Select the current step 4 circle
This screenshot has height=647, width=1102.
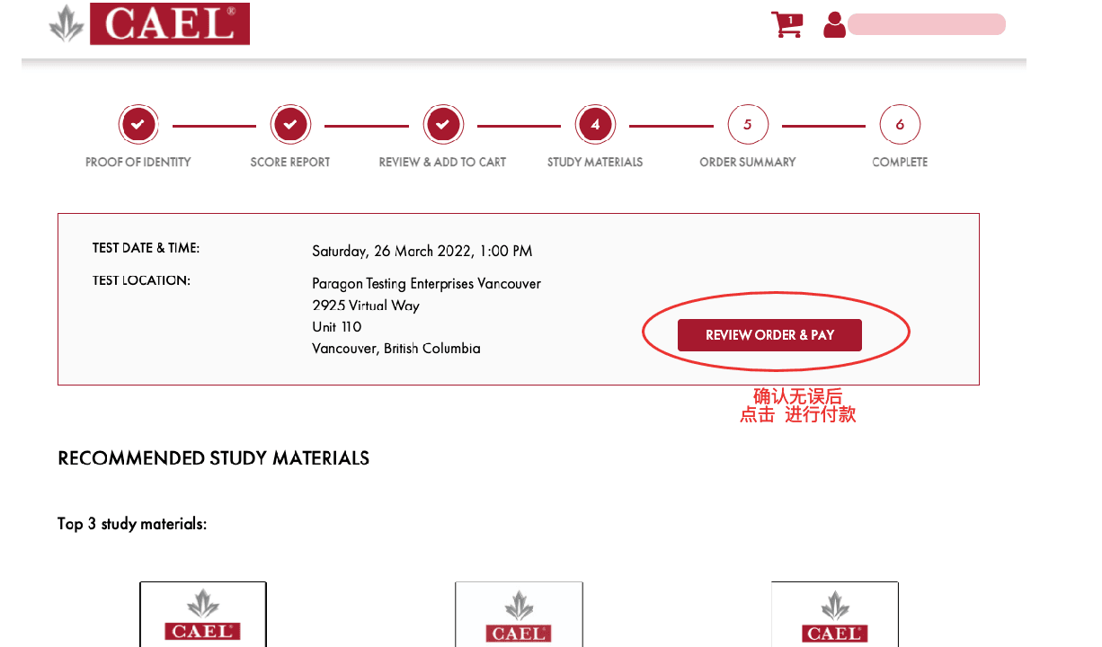(x=595, y=124)
